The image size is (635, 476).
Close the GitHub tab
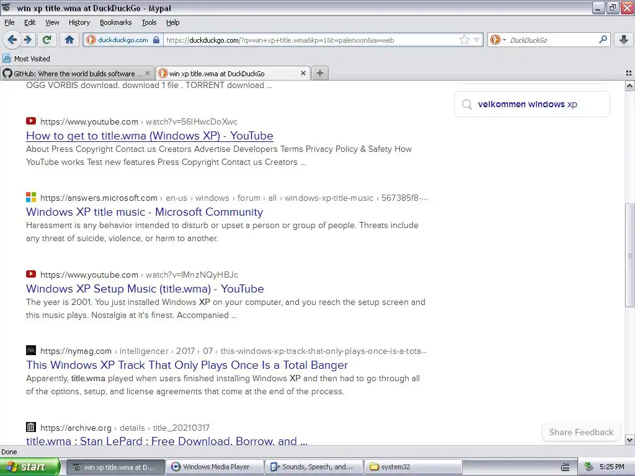click(x=148, y=73)
